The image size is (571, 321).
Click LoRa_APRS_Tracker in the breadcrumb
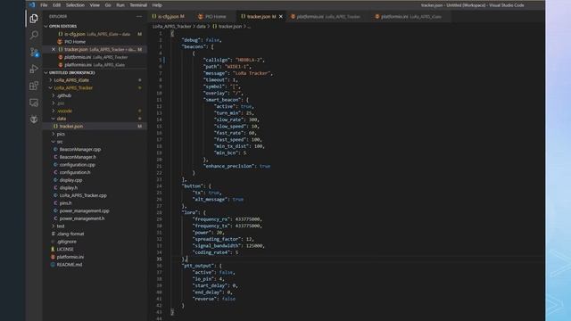click(x=172, y=26)
